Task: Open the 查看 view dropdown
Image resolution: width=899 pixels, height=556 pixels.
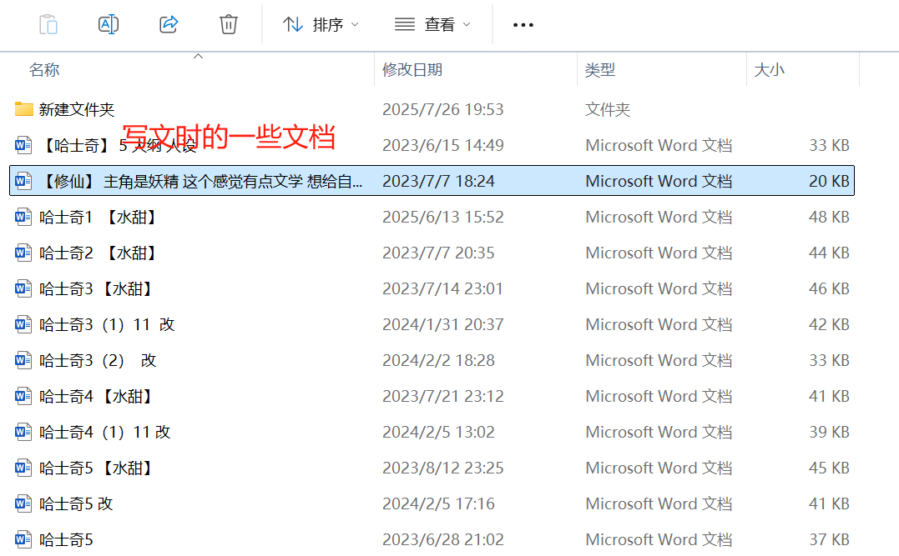Action: click(x=433, y=25)
